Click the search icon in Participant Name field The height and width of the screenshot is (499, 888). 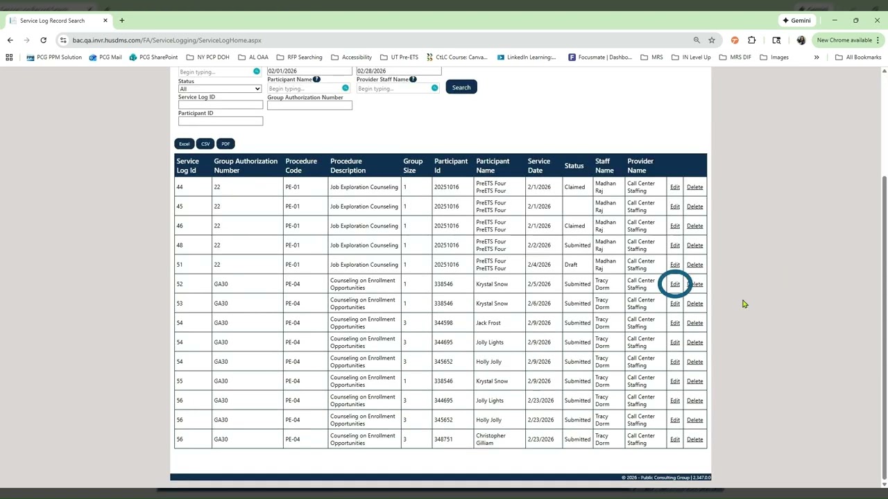coord(345,88)
